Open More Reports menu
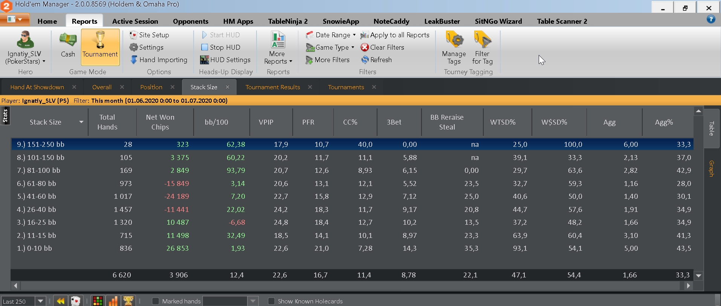Viewport: 721px width, 306px height. pyautogui.click(x=278, y=48)
